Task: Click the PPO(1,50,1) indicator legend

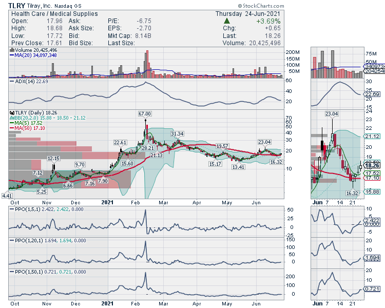Action: [x=48, y=272]
